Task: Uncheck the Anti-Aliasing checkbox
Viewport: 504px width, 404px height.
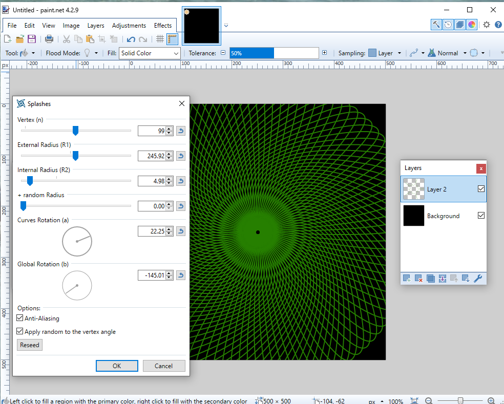Action: click(20, 318)
